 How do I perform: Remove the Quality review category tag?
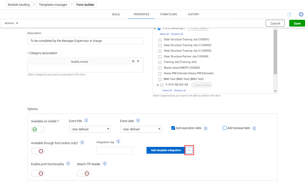(133, 61)
